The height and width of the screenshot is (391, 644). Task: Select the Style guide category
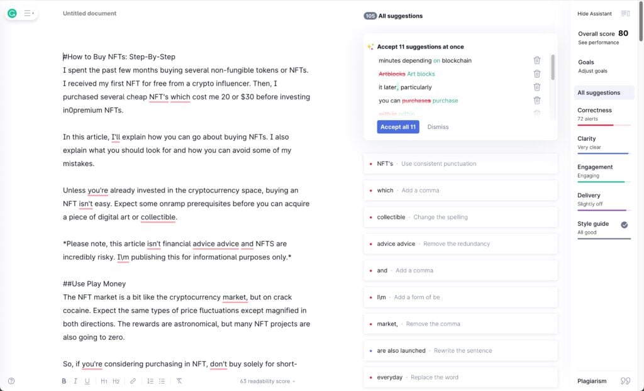click(603, 229)
